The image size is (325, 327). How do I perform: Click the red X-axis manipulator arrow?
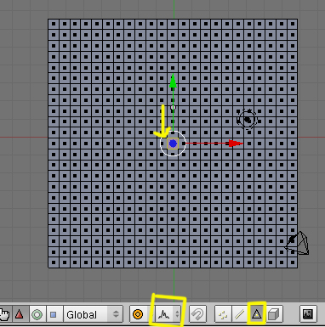(236, 144)
